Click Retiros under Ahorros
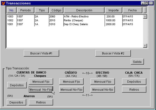The image size is (156, 110). (x=41, y=102)
